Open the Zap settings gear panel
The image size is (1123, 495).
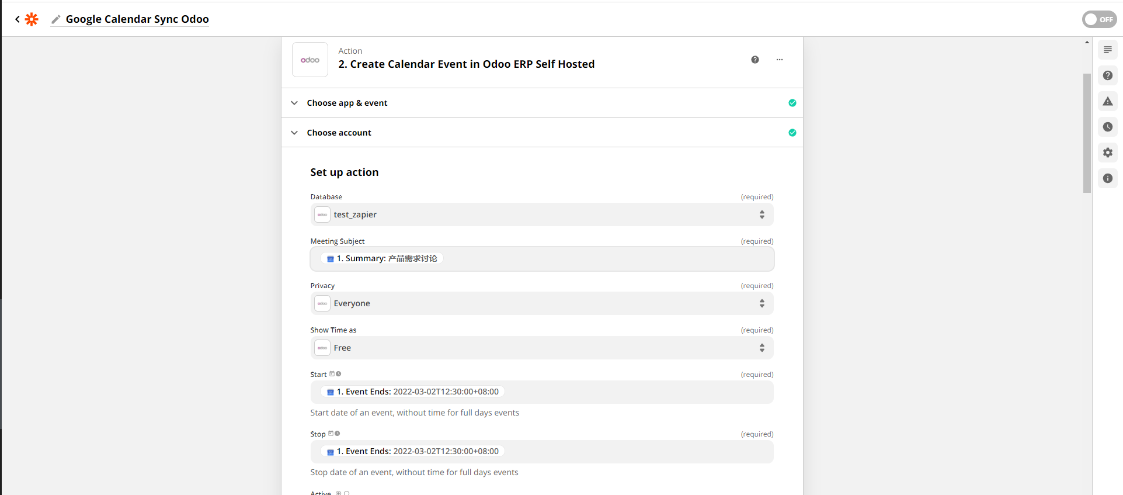pyautogui.click(x=1108, y=153)
